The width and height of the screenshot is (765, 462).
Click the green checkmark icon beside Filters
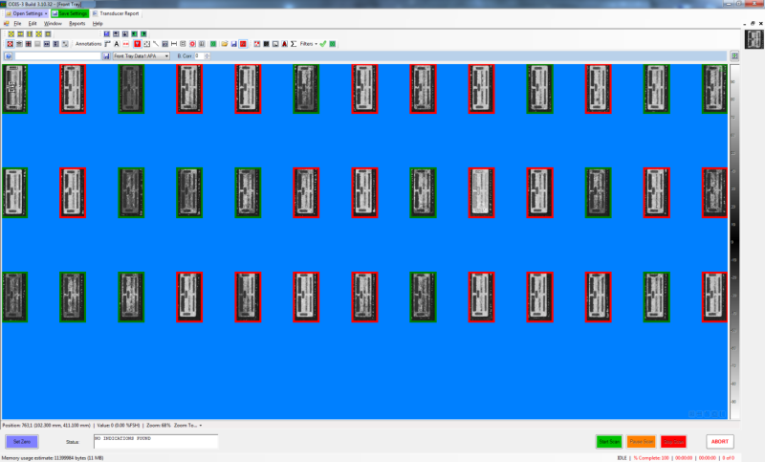click(323, 44)
